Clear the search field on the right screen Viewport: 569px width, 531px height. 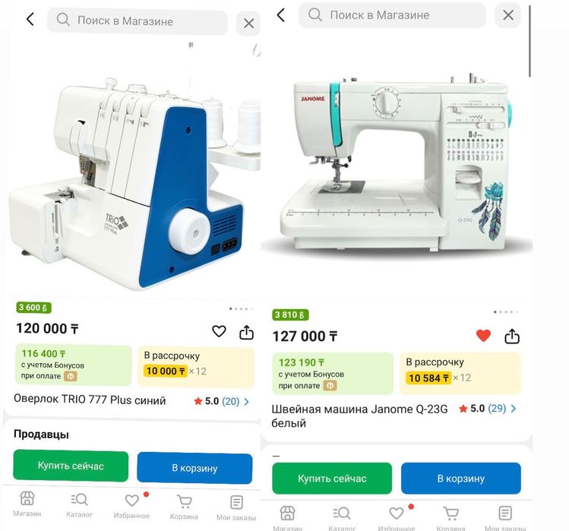coord(508,15)
